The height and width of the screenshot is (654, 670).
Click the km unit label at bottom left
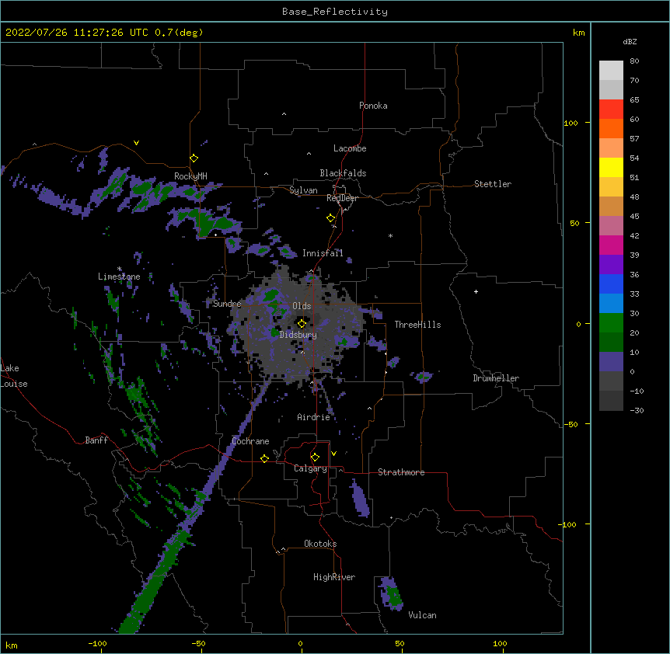12,645
